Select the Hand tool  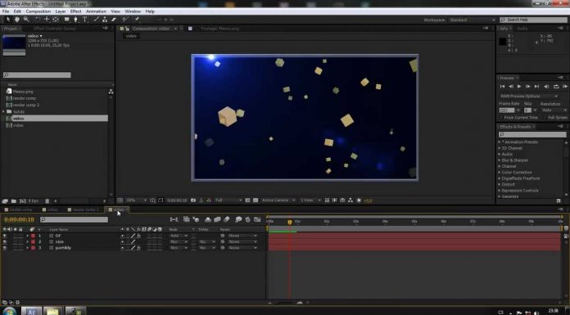[17, 20]
